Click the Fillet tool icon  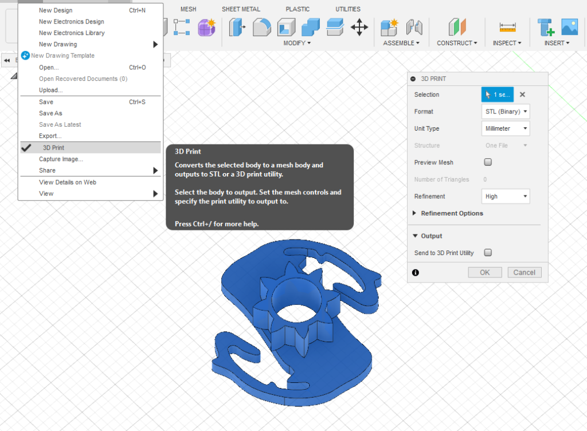(x=261, y=27)
